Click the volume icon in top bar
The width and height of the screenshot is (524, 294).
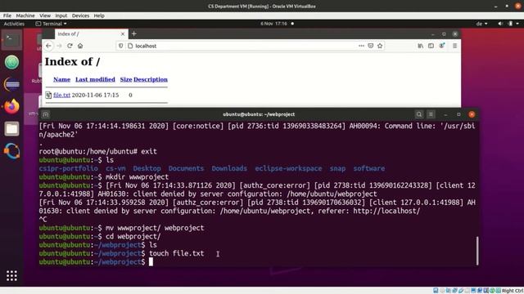(500, 24)
